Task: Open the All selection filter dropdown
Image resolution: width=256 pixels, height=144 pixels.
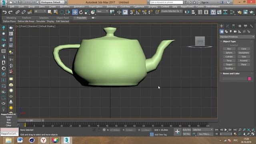Action: click(40, 11)
